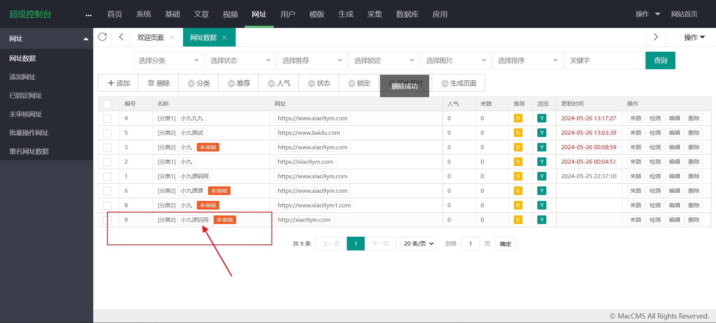The width and height of the screenshot is (716, 323).
Task: Click 编辑 for row number 2
Action: [x=675, y=162]
